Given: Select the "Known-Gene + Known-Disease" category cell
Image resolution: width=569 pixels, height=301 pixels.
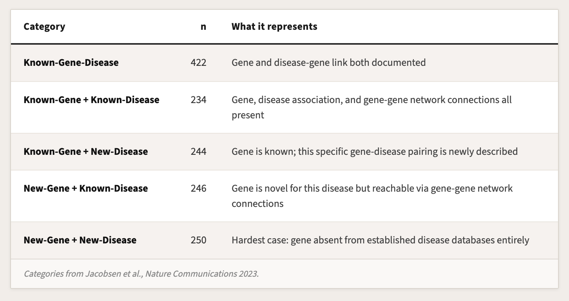Looking at the screenshot, I should tap(91, 100).
